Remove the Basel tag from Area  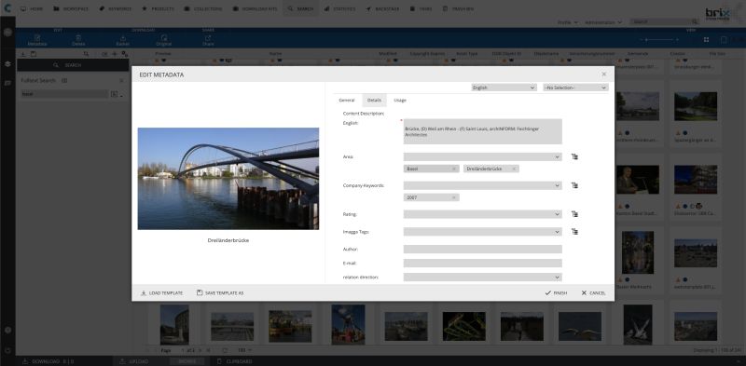454,169
